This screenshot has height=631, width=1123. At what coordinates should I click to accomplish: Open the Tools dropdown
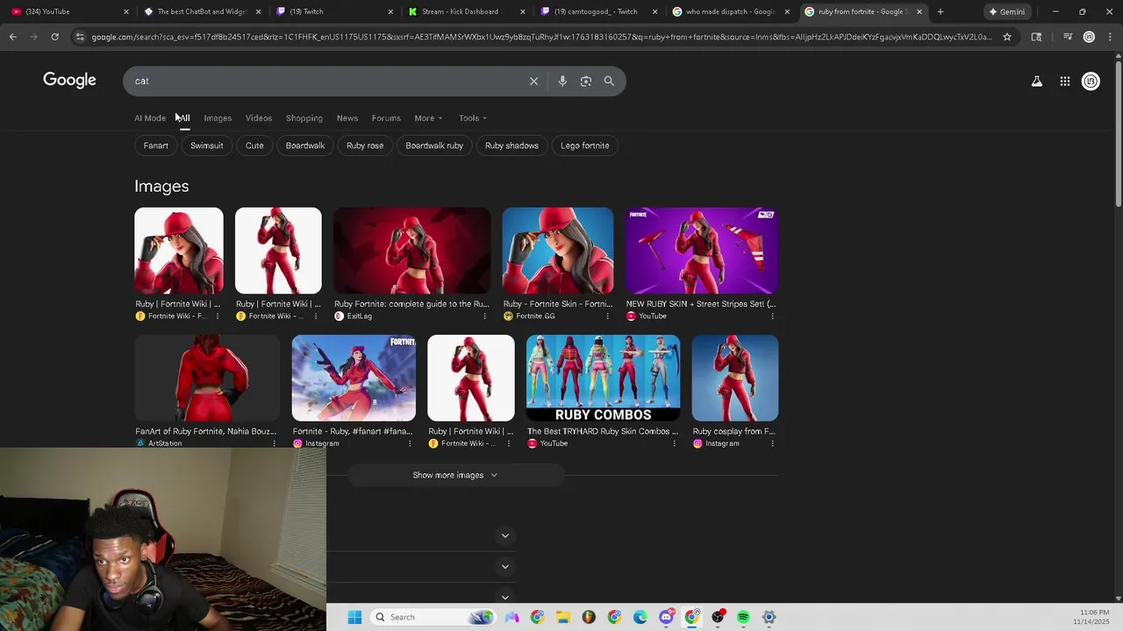(473, 118)
